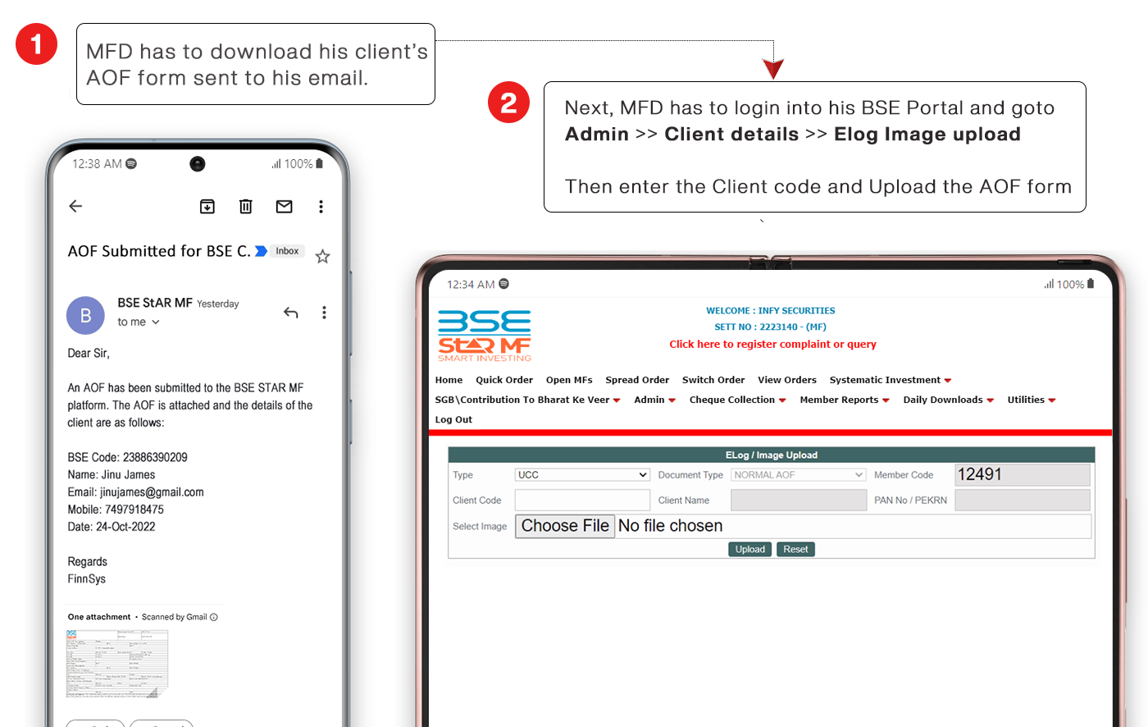Image resolution: width=1148 pixels, height=727 pixels.
Task: Click the BSE StAR MF logo
Action: click(485, 336)
